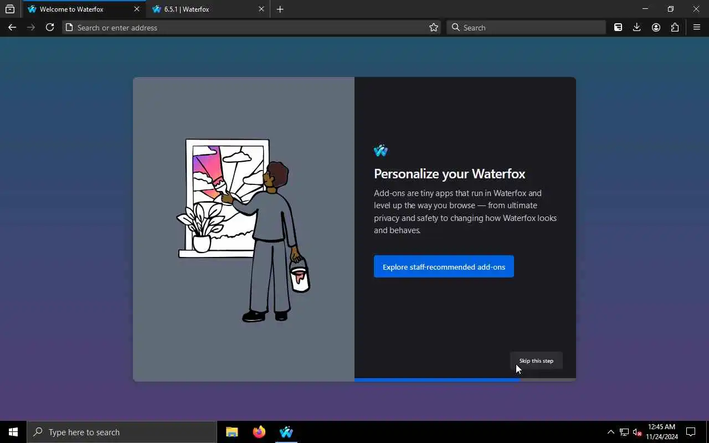Open the taskbar clock and date
This screenshot has width=709, height=443.
click(662, 432)
